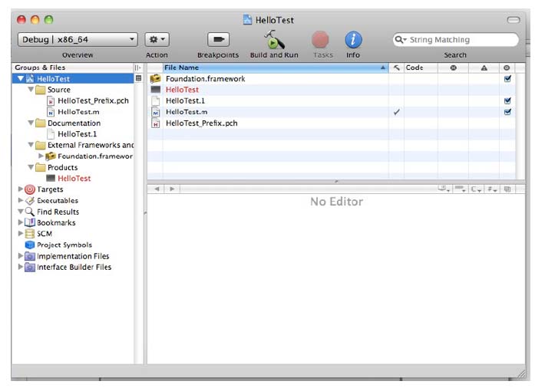Sort by the File Name column header
This screenshot has height=391, width=545.
pos(276,67)
